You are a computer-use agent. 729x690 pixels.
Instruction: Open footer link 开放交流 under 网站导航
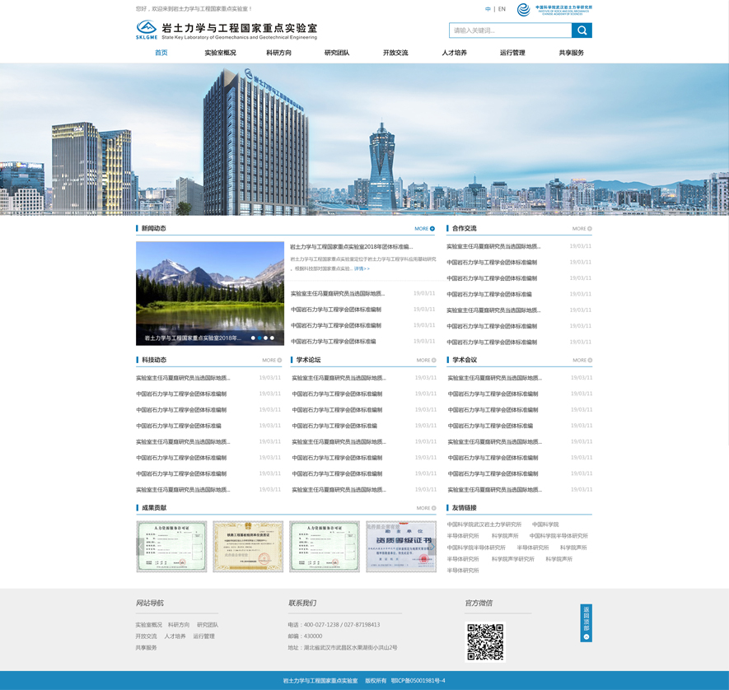point(146,636)
